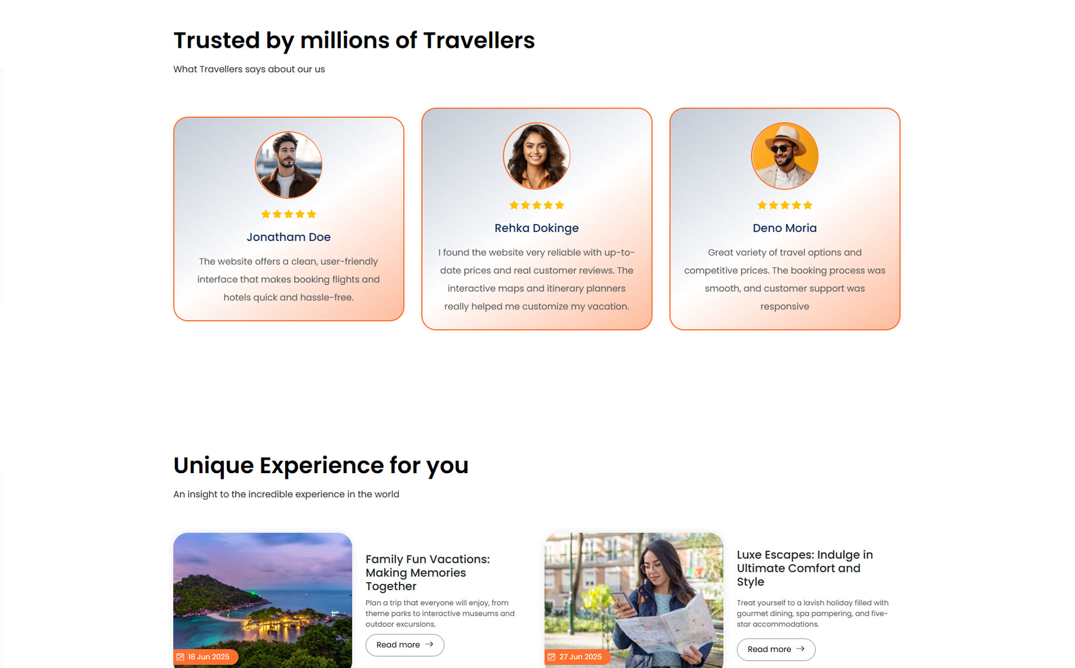
Task: Click Deno Moria's avatar with hat
Action: point(784,156)
